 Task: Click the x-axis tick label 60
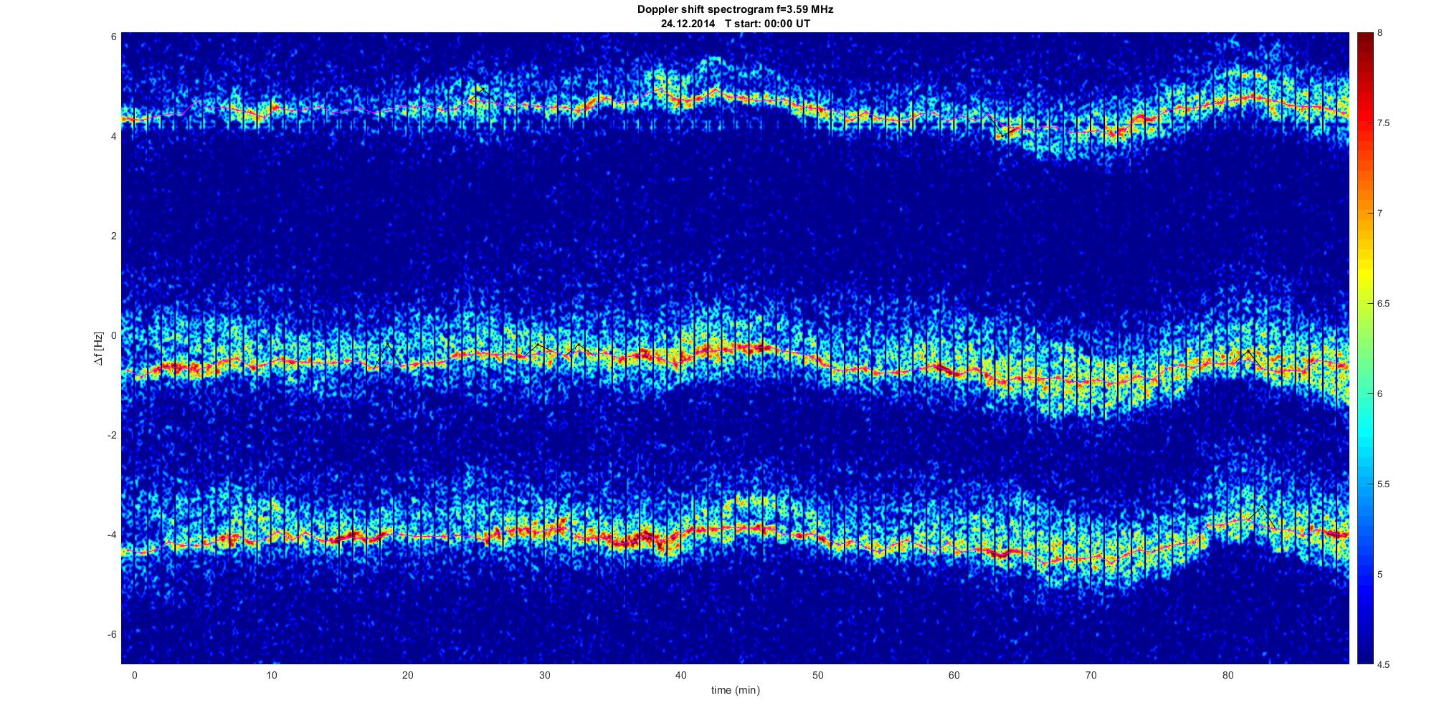point(954,675)
